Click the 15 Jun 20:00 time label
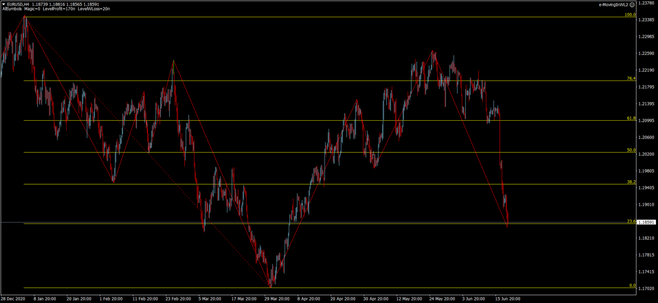Screen dimensions: 658x303 pos(507,299)
